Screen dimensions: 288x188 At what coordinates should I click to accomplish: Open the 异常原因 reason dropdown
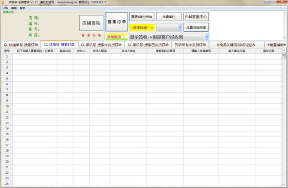169,37
